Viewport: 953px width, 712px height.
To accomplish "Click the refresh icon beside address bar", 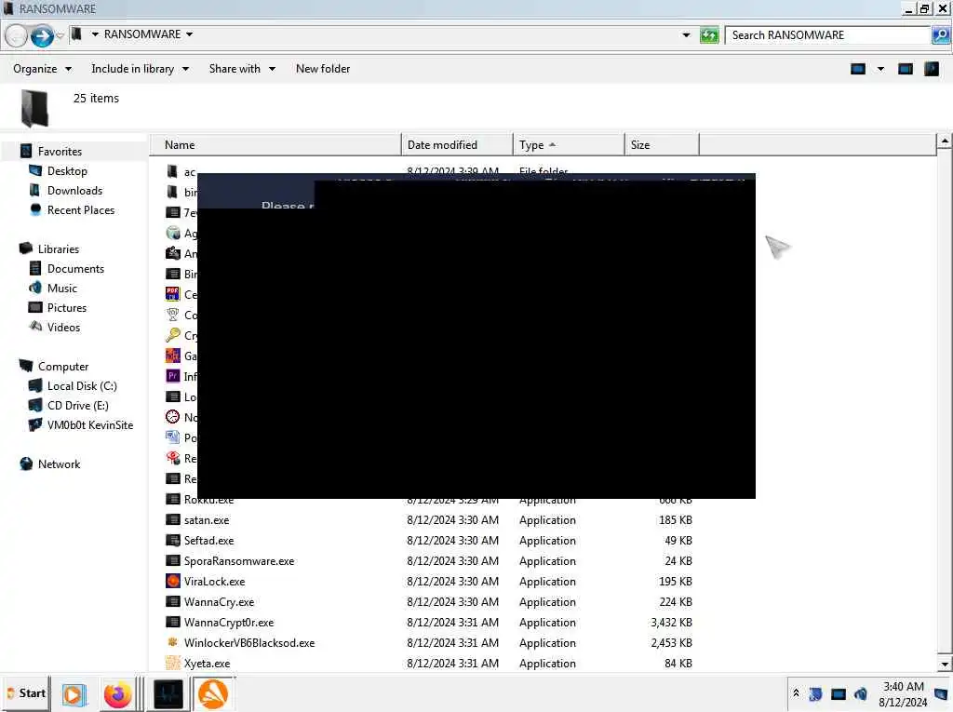I will point(708,35).
